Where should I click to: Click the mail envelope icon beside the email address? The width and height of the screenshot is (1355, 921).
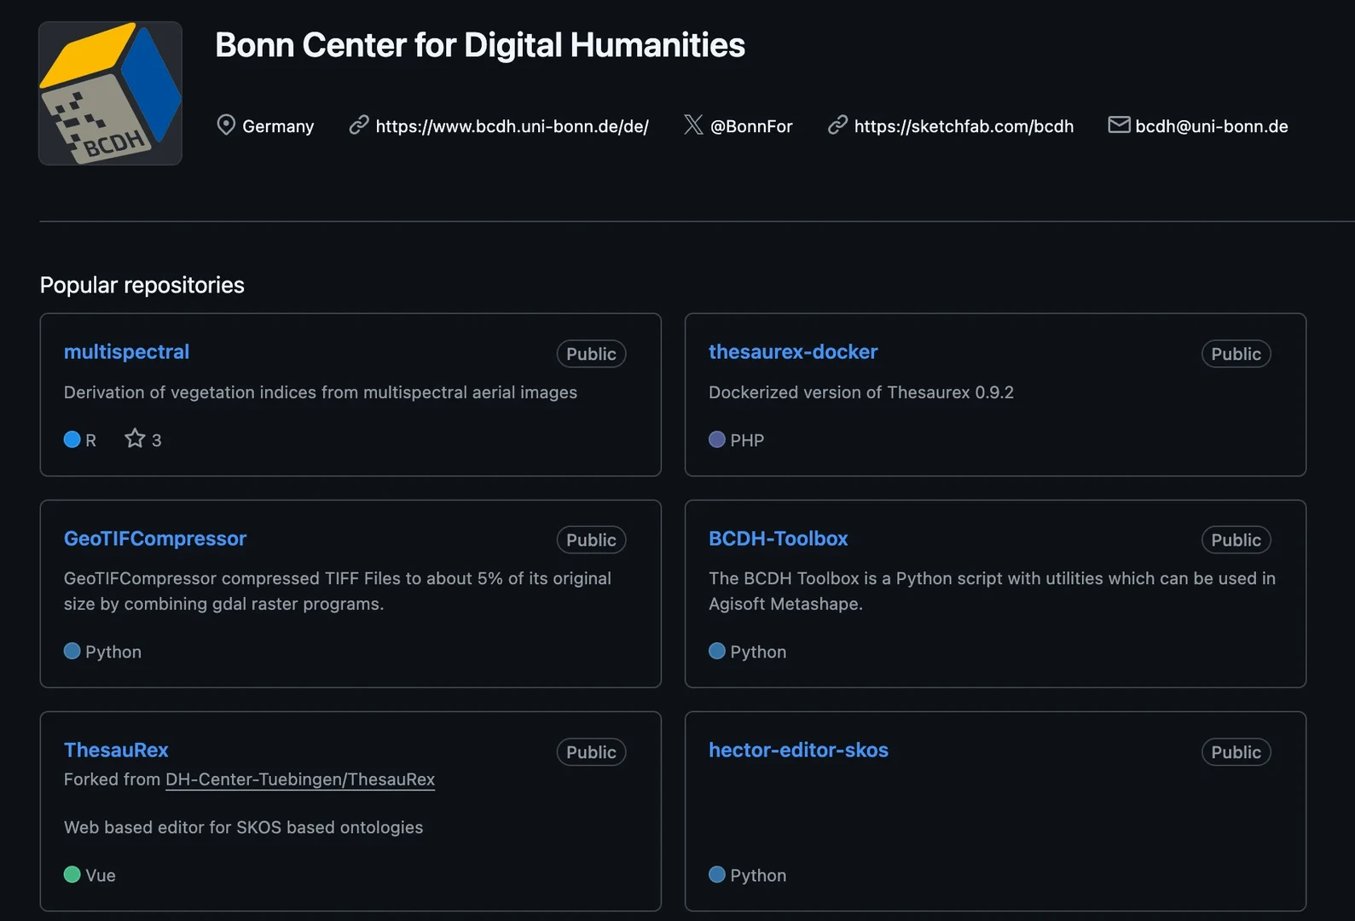1119,125
